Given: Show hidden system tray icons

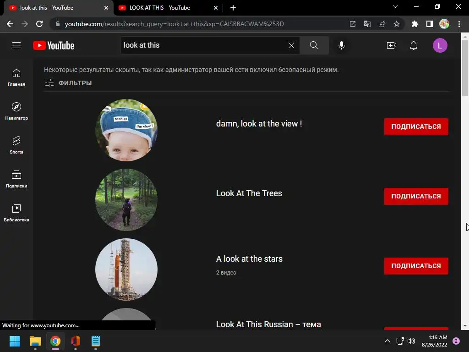Looking at the screenshot, I should pyautogui.click(x=387, y=341).
